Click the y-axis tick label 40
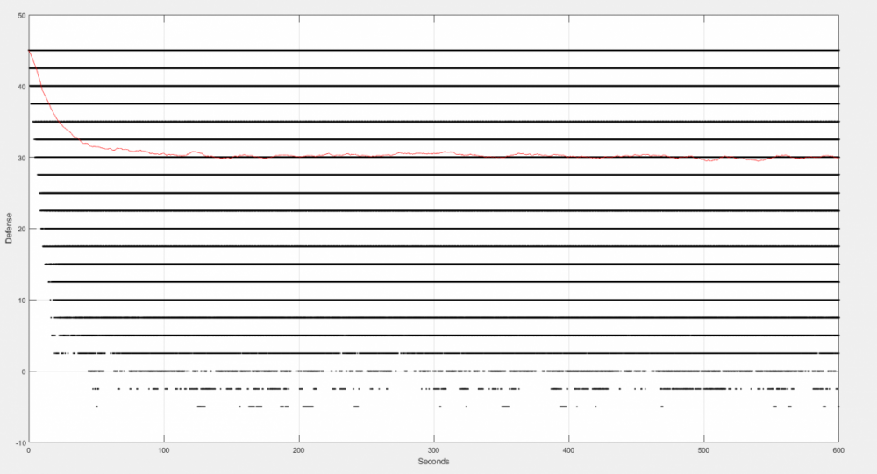 pos(21,87)
